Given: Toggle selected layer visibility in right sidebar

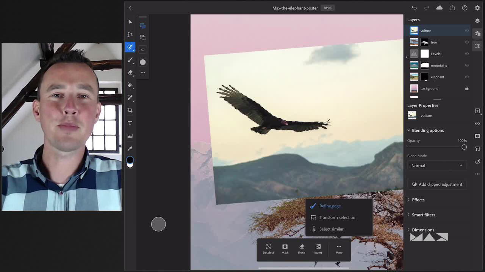Looking at the screenshot, I should (477, 124).
